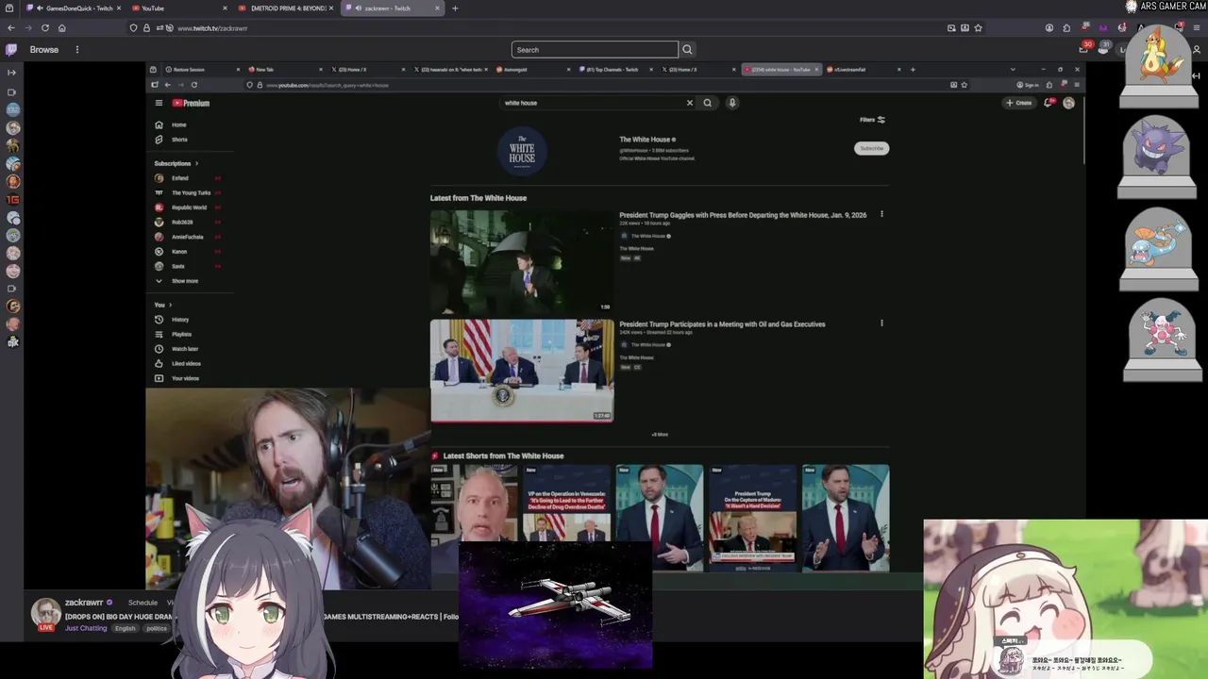Click the YouTube Premium logo
The height and width of the screenshot is (679, 1208).
(x=192, y=103)
